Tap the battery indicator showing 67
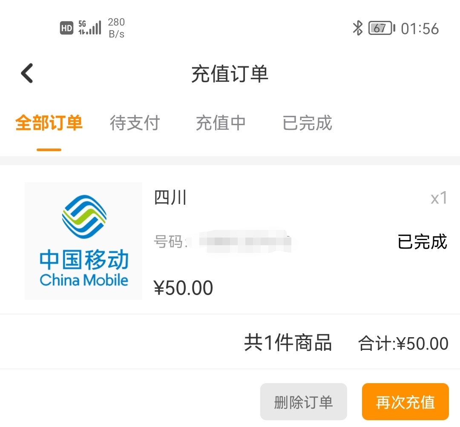Viewport: 460px width, 427px height. click(380, 28)
